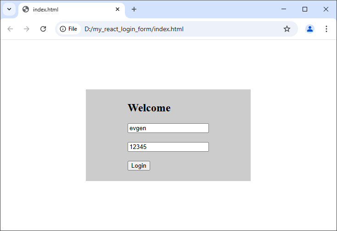Reload the page
Image resolution: width=337 pixels, height=231 pixels.
(43, 29)
